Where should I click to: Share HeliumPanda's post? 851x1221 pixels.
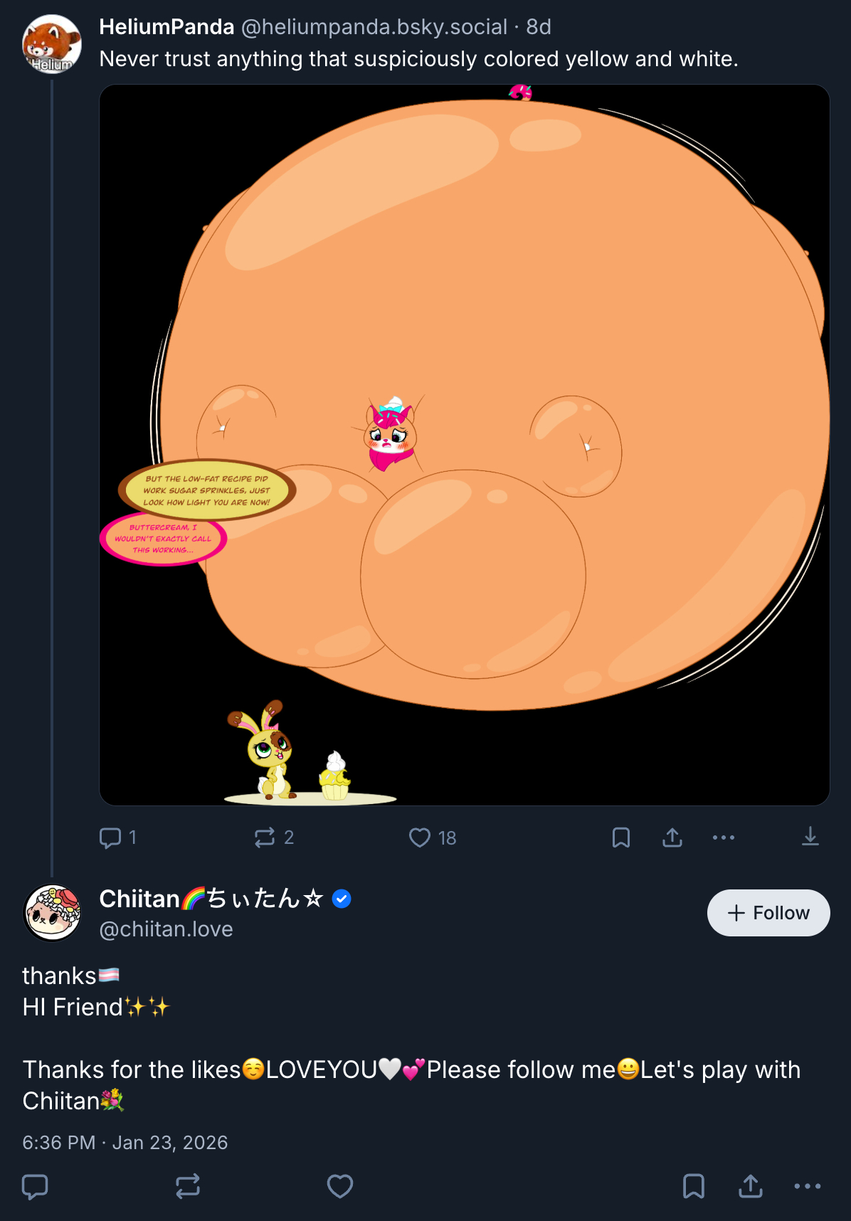[672, 837]
